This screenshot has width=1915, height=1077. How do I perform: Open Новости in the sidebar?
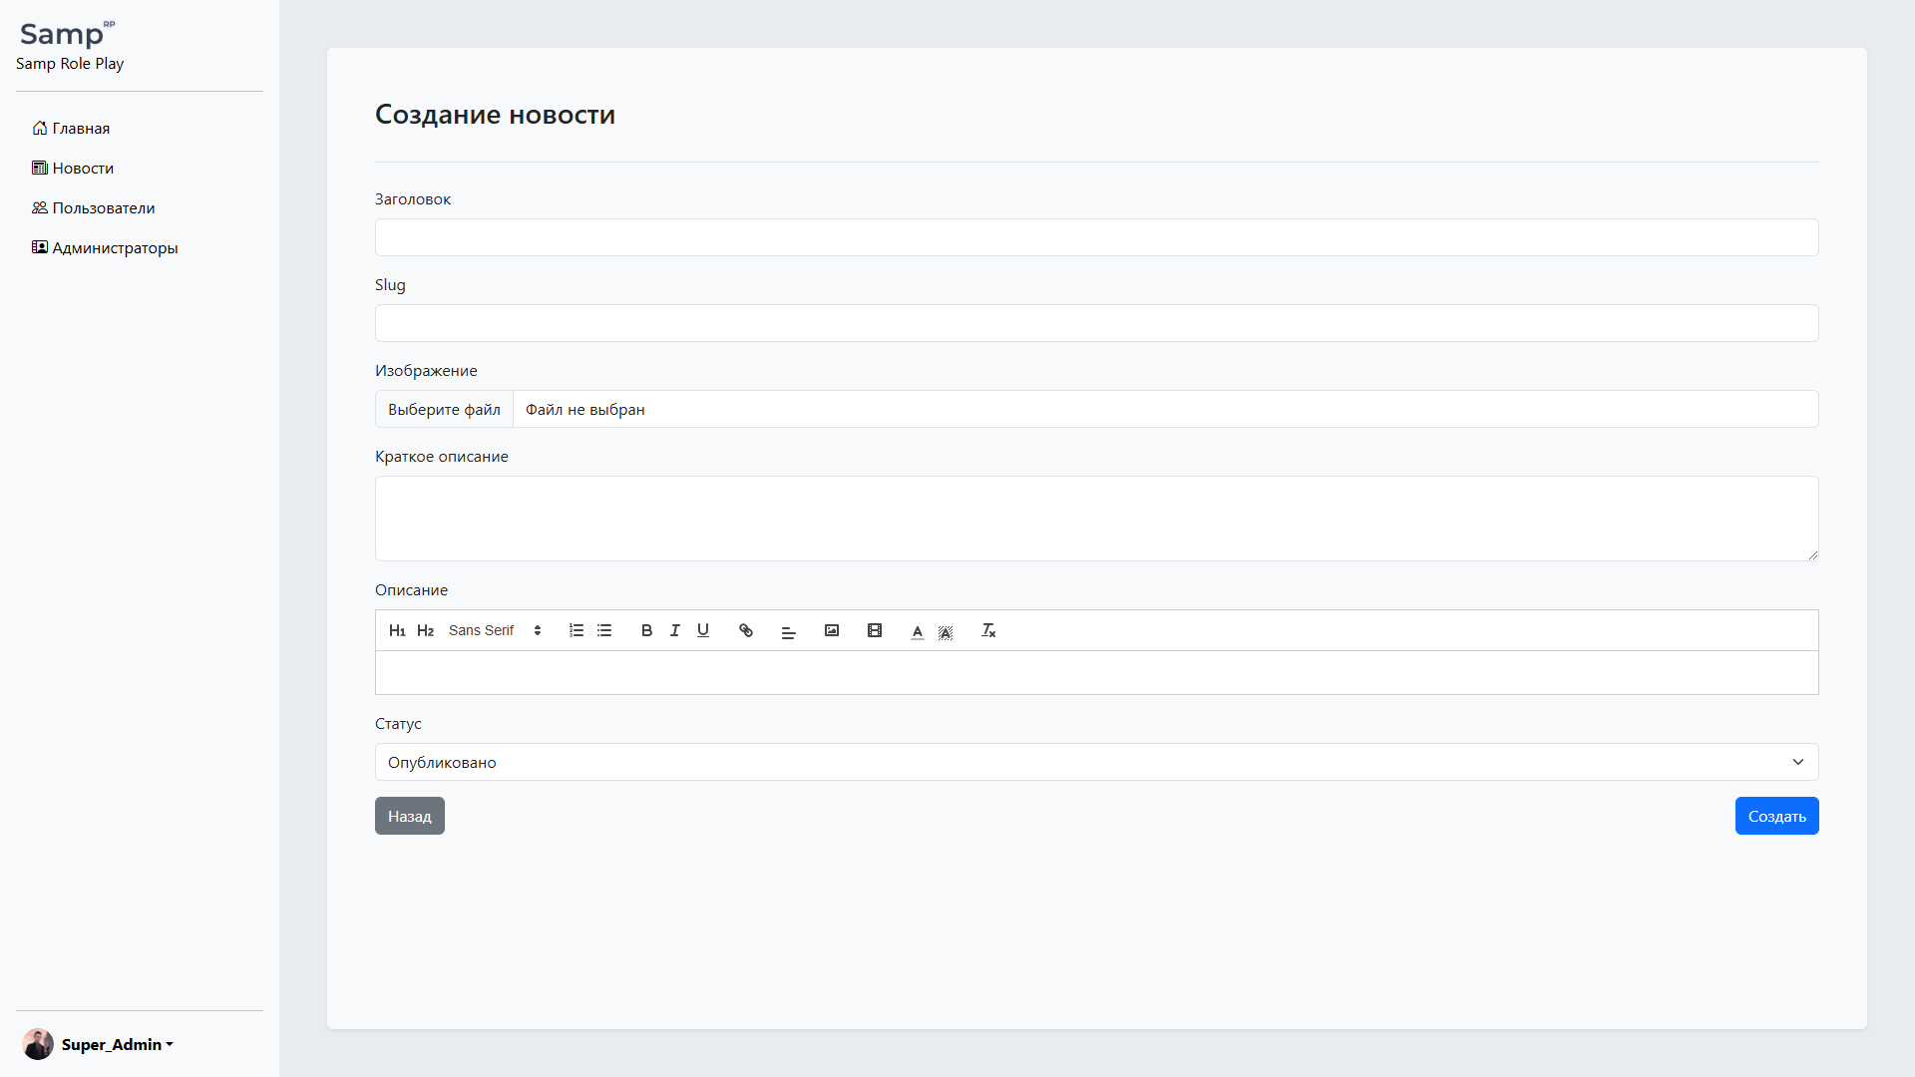[x=83, y=168]
